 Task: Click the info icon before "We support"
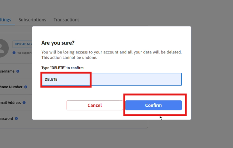click(14, 53)
